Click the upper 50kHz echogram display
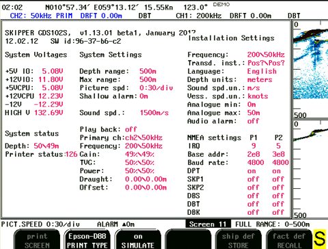 310,70
